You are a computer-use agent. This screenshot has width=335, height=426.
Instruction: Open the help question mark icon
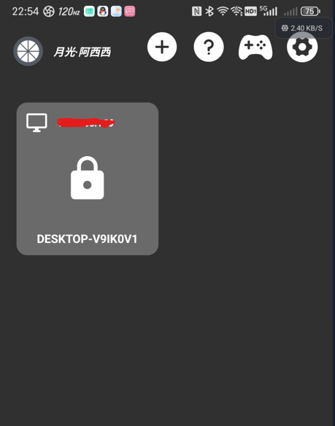tap(209, 47)
